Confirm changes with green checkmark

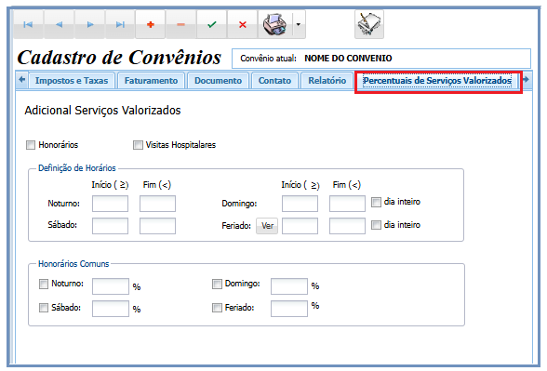pyautogui.click(x=211, y=24)
